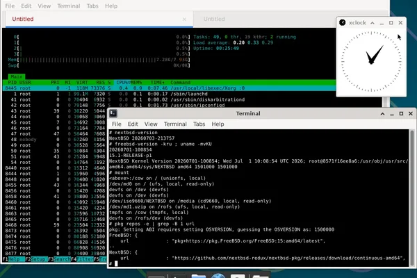Viewport: 417px width, 278px height.
Task: Click the xclock analog clock face
Action: coord(371,62)
